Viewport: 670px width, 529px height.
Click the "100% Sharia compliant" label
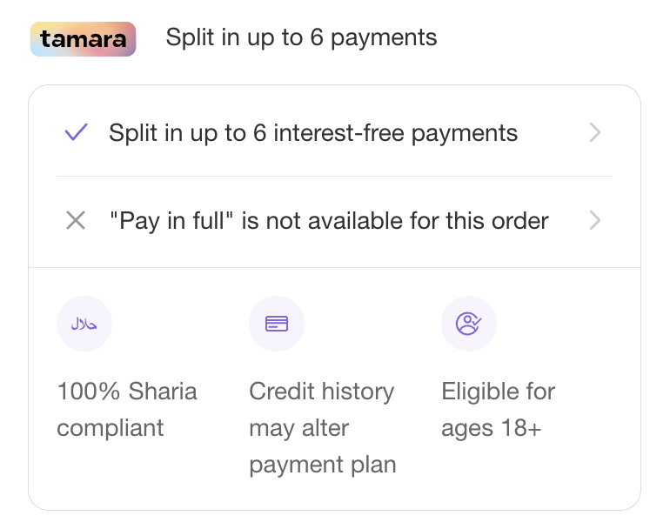(127, 410)
